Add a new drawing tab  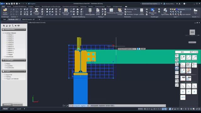[x=39, y=19]
